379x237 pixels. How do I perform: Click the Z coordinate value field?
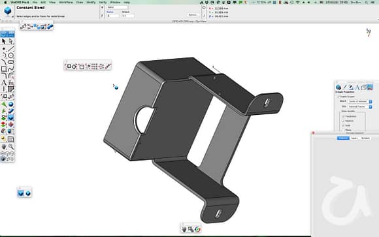221,16
